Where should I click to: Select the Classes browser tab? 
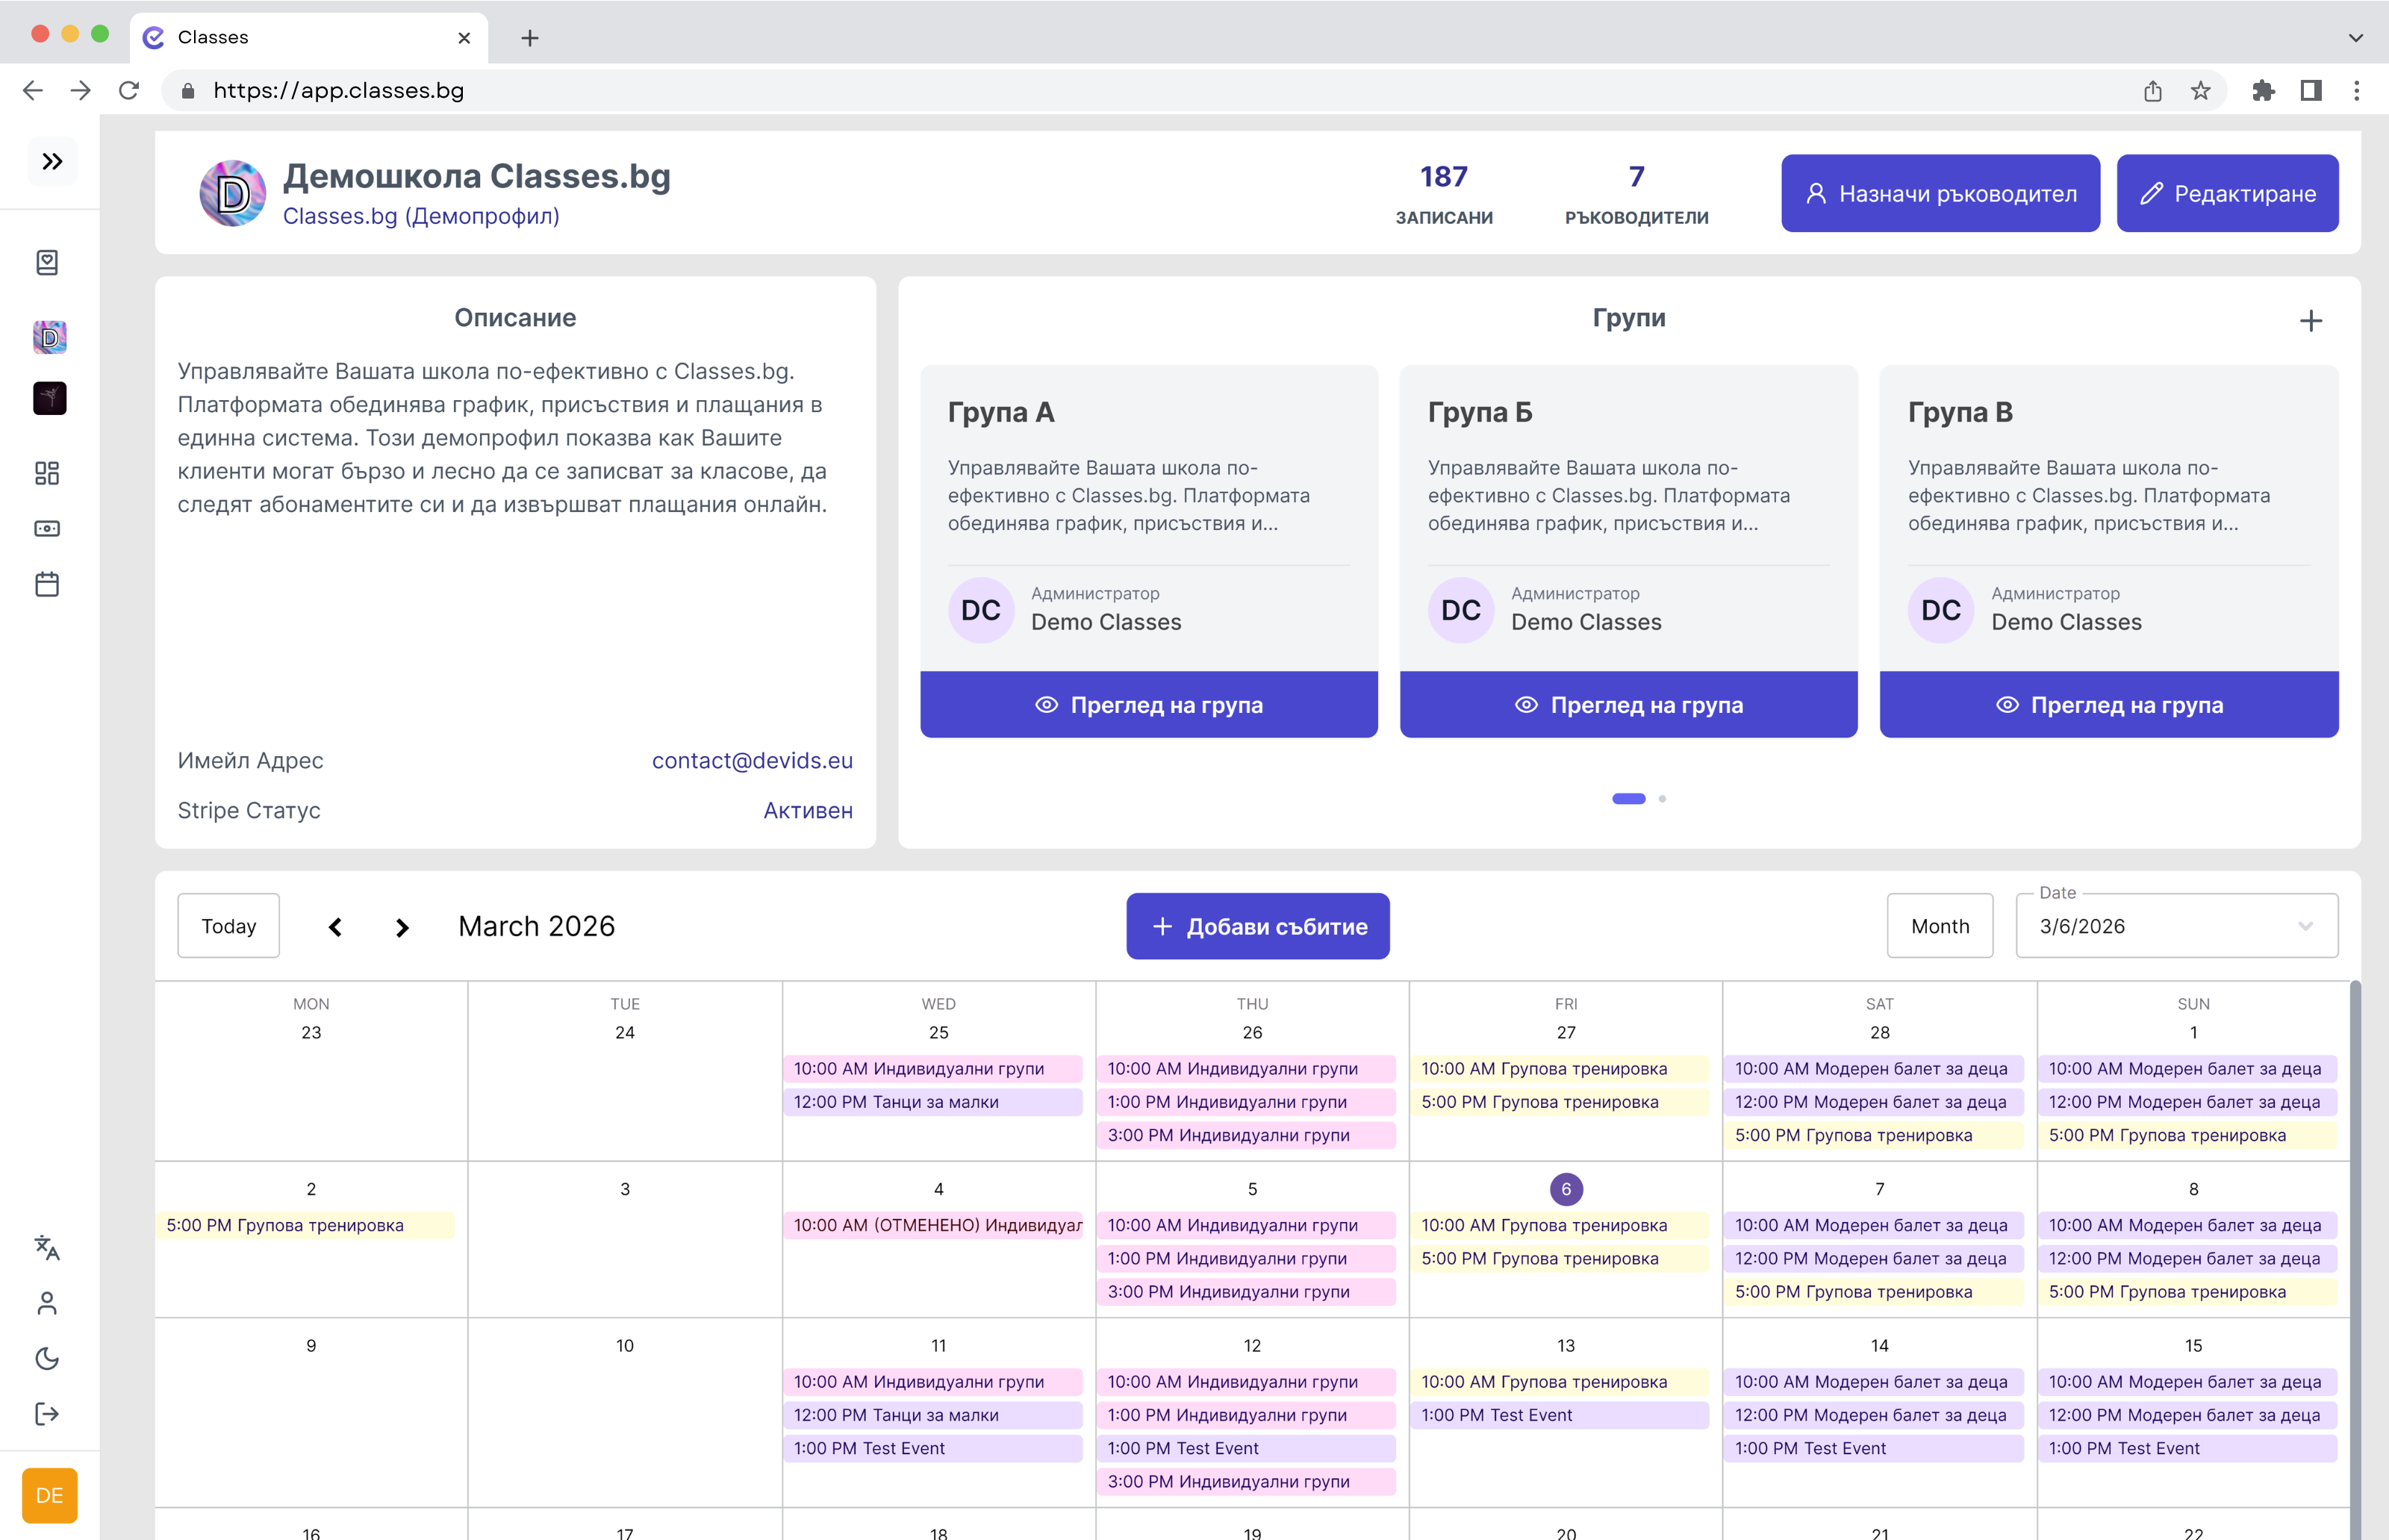(309, 38)
